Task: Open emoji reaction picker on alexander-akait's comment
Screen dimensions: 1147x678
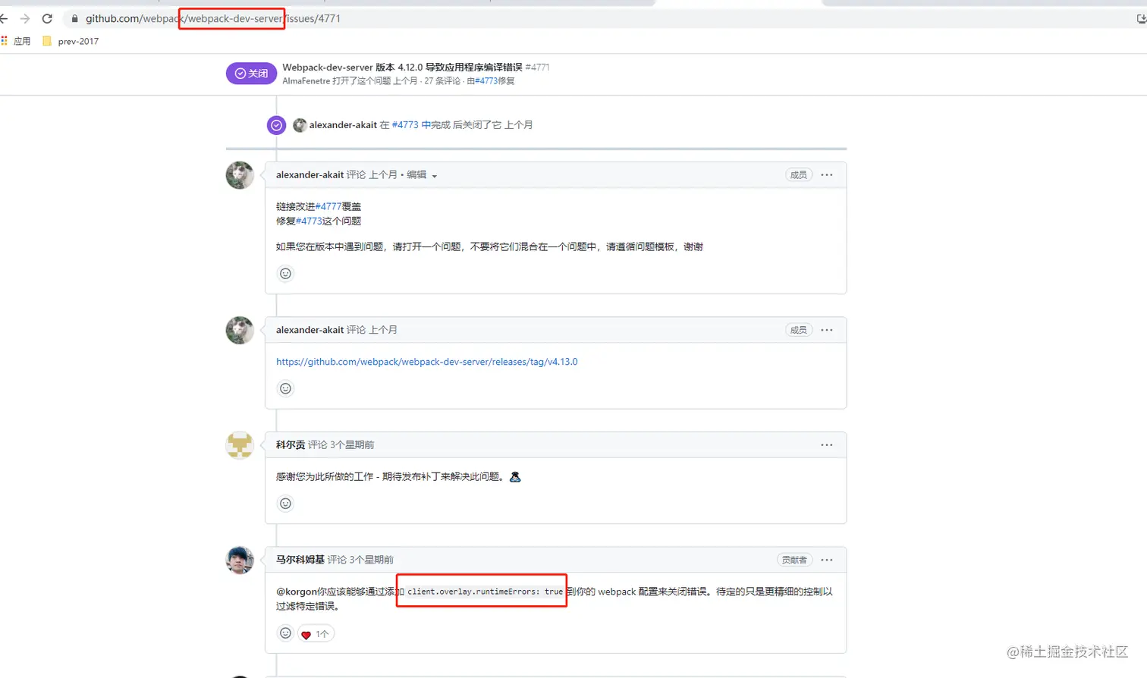Action: 285,273
